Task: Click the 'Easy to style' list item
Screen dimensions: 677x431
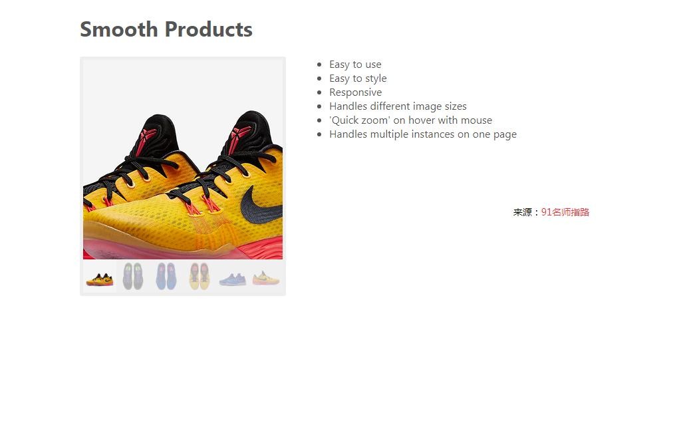Action: tap(358, 78)
